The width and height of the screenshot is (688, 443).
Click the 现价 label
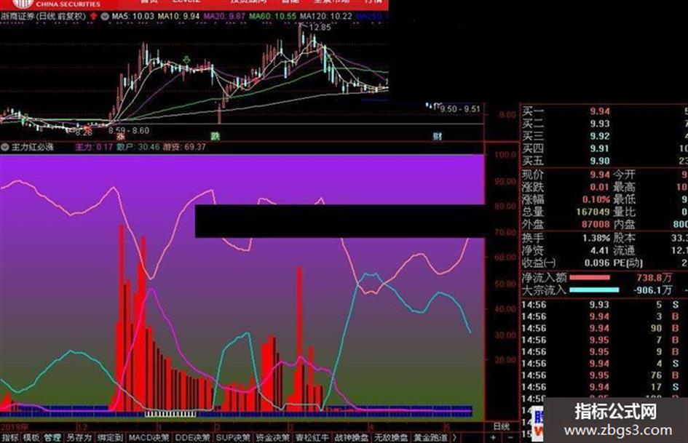pos(533,175)
